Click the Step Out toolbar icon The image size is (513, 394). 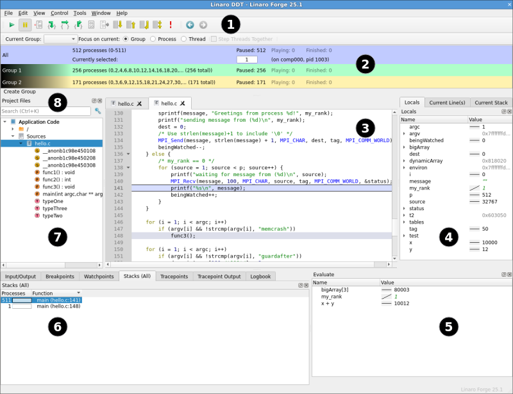[78, 25]
